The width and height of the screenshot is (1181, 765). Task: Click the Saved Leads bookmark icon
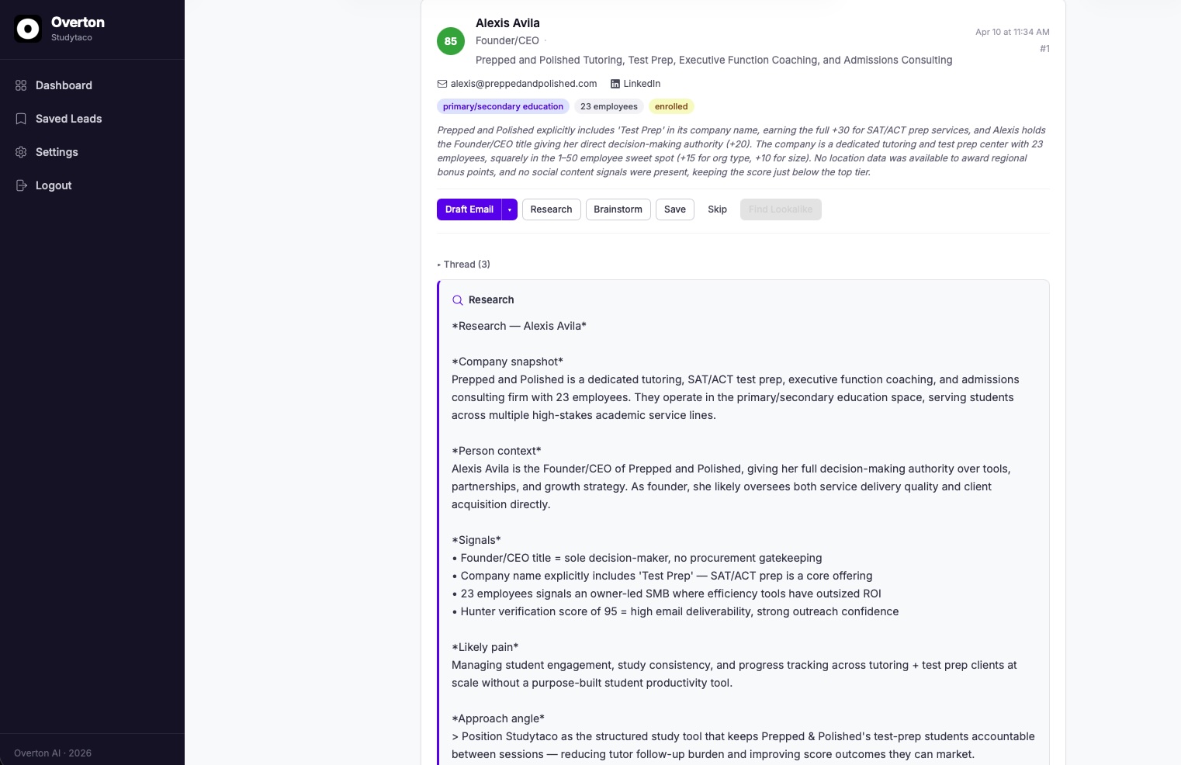pyautogui.click(x=21, y=119)
